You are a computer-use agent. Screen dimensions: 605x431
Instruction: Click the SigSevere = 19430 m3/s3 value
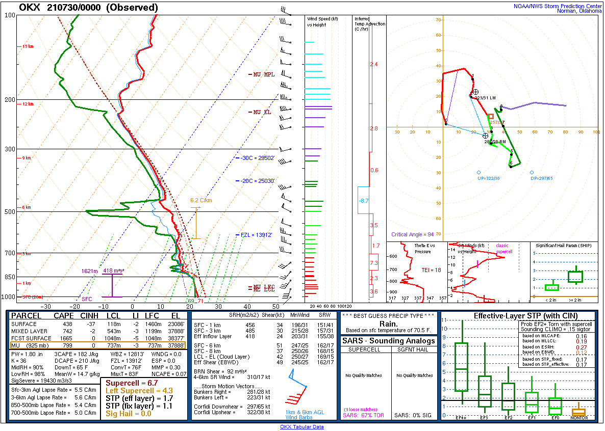41,381
